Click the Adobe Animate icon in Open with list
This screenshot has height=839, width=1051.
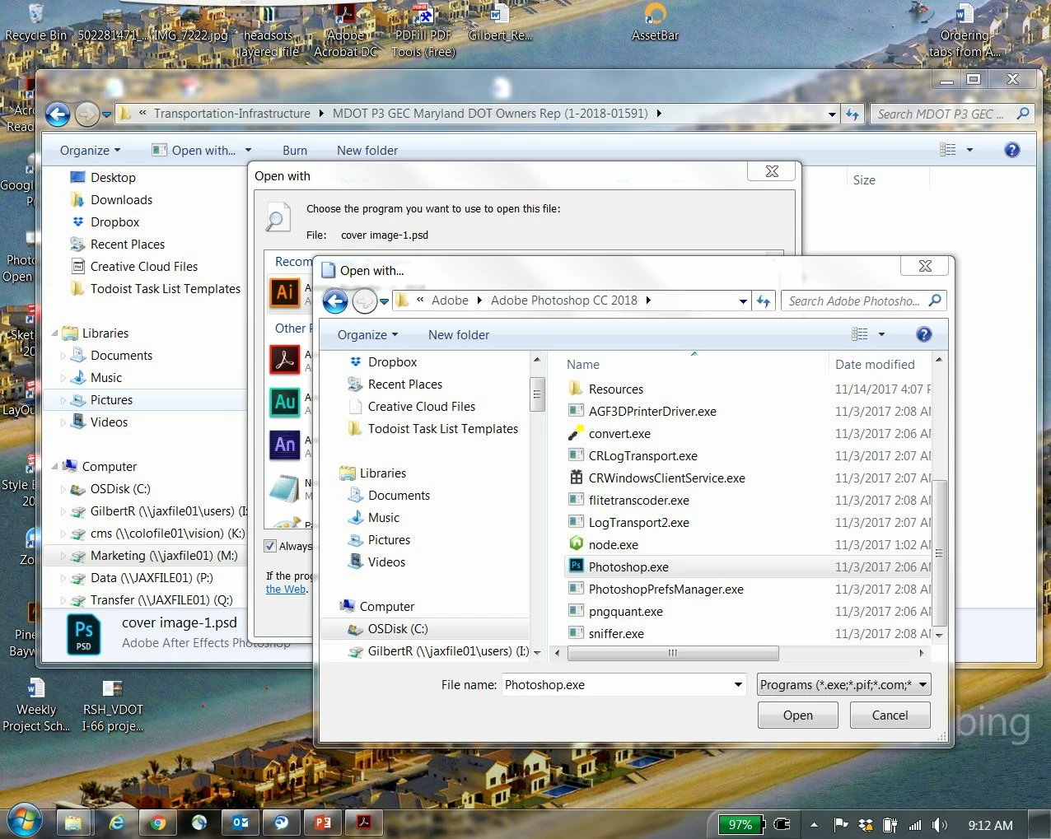(x=285, y=445)
